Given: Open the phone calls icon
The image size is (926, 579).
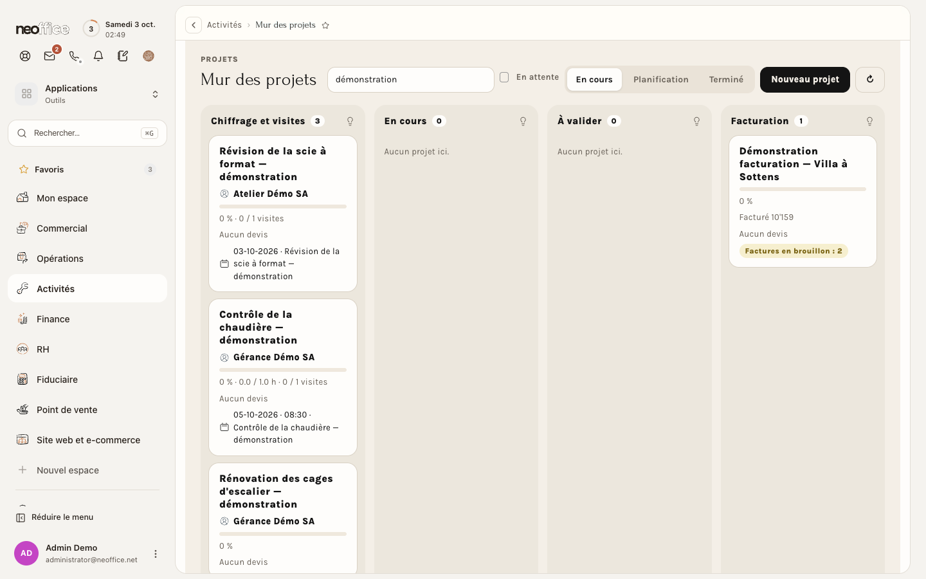Looking at the screenshot, I should click(x=75, y=56).
